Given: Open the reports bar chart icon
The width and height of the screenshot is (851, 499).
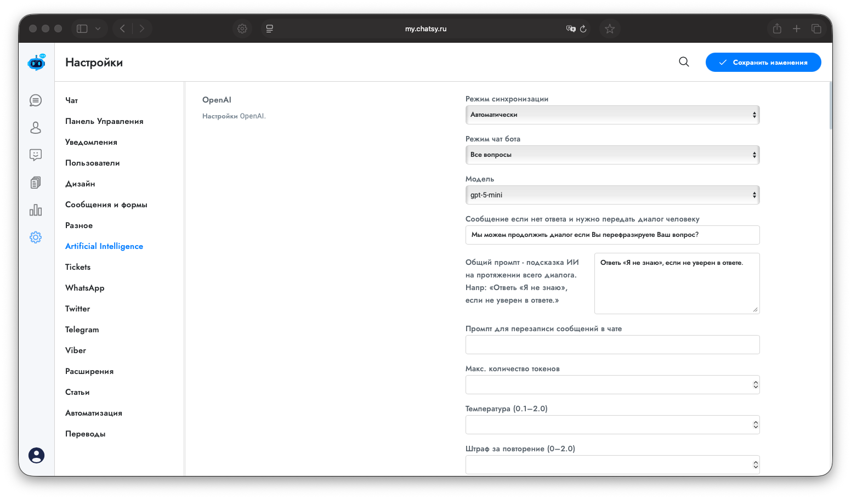Looking at the screenshot, I should point(36,210).
